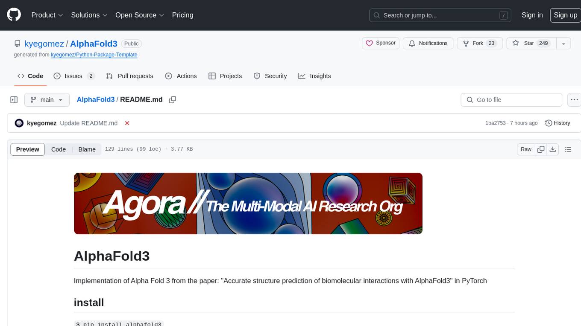The height and width of the screenshot is (326, 581).
Task: Open the AlphaFold3 repository title link
Action: point(94,44)
